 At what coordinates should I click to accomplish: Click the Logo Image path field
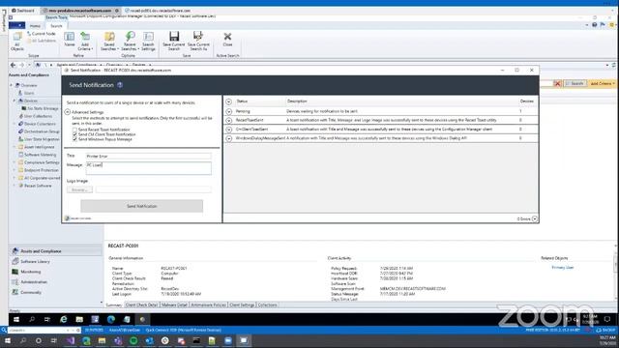(154, 189)
